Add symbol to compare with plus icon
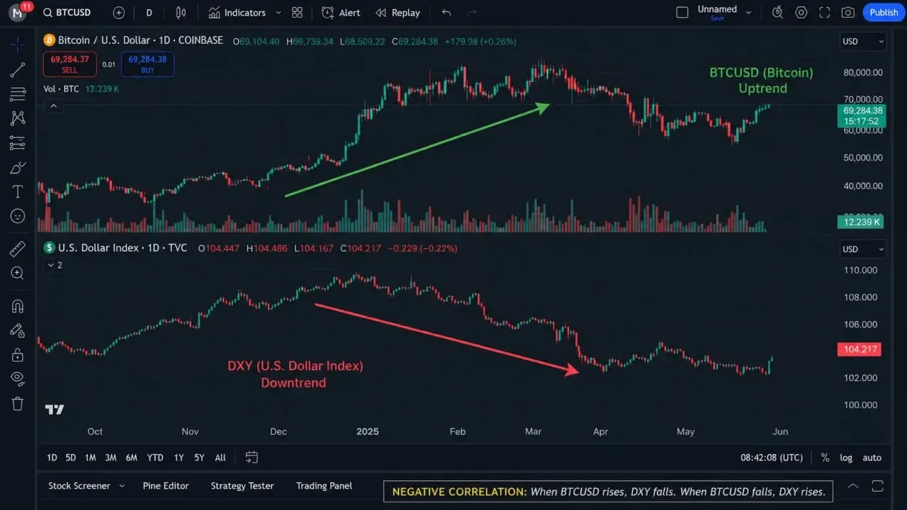 118,13
